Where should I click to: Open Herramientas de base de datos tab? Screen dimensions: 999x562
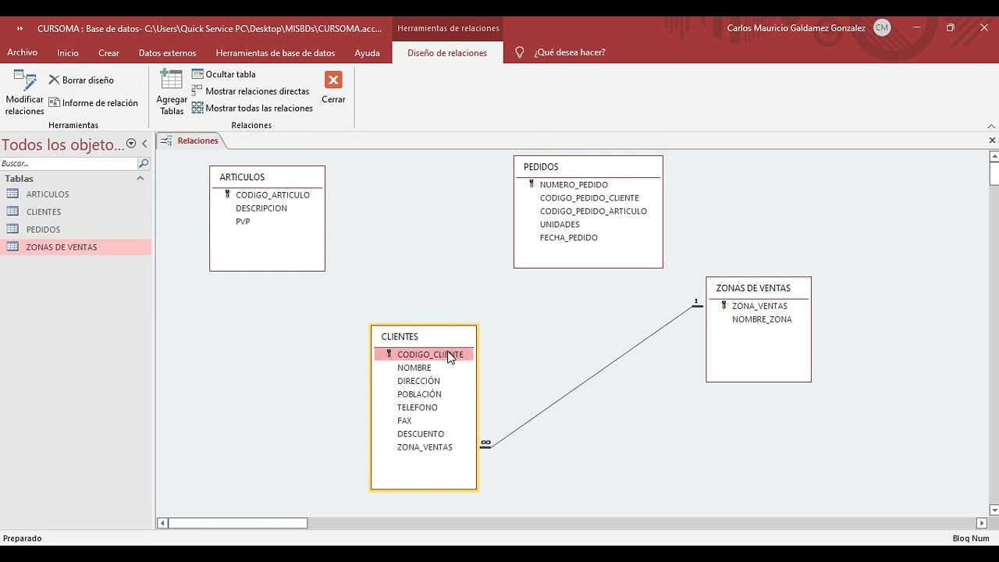click(276, 53)
